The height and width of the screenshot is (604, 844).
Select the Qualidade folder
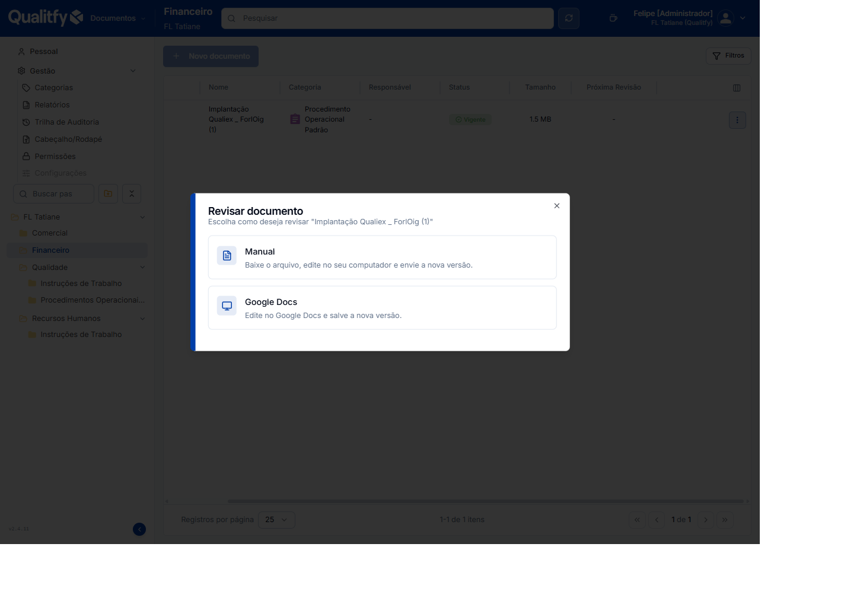coord(50,268)
